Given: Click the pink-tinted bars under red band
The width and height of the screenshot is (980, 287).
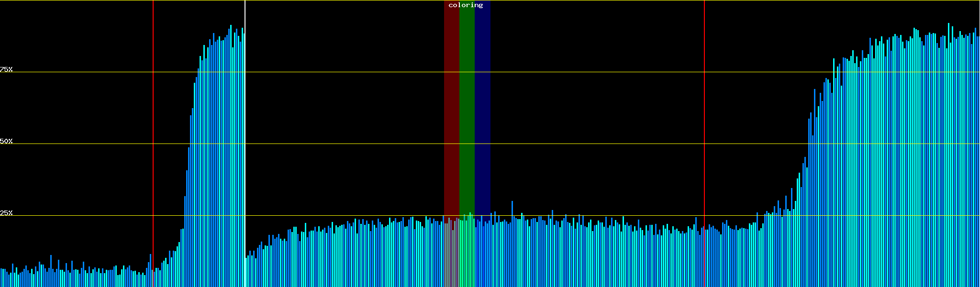Looking at the screenshot, I should [x=451, y=254].
